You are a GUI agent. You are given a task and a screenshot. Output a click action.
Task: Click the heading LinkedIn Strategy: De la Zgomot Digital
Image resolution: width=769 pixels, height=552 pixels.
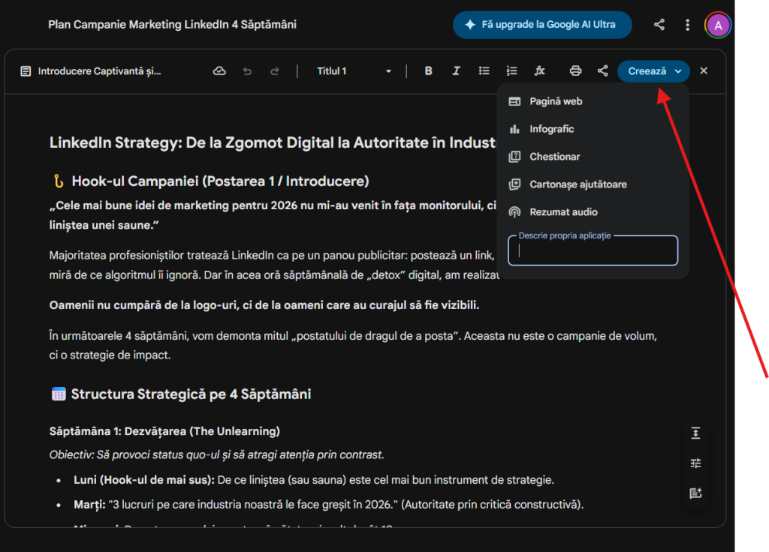point(273,142)
